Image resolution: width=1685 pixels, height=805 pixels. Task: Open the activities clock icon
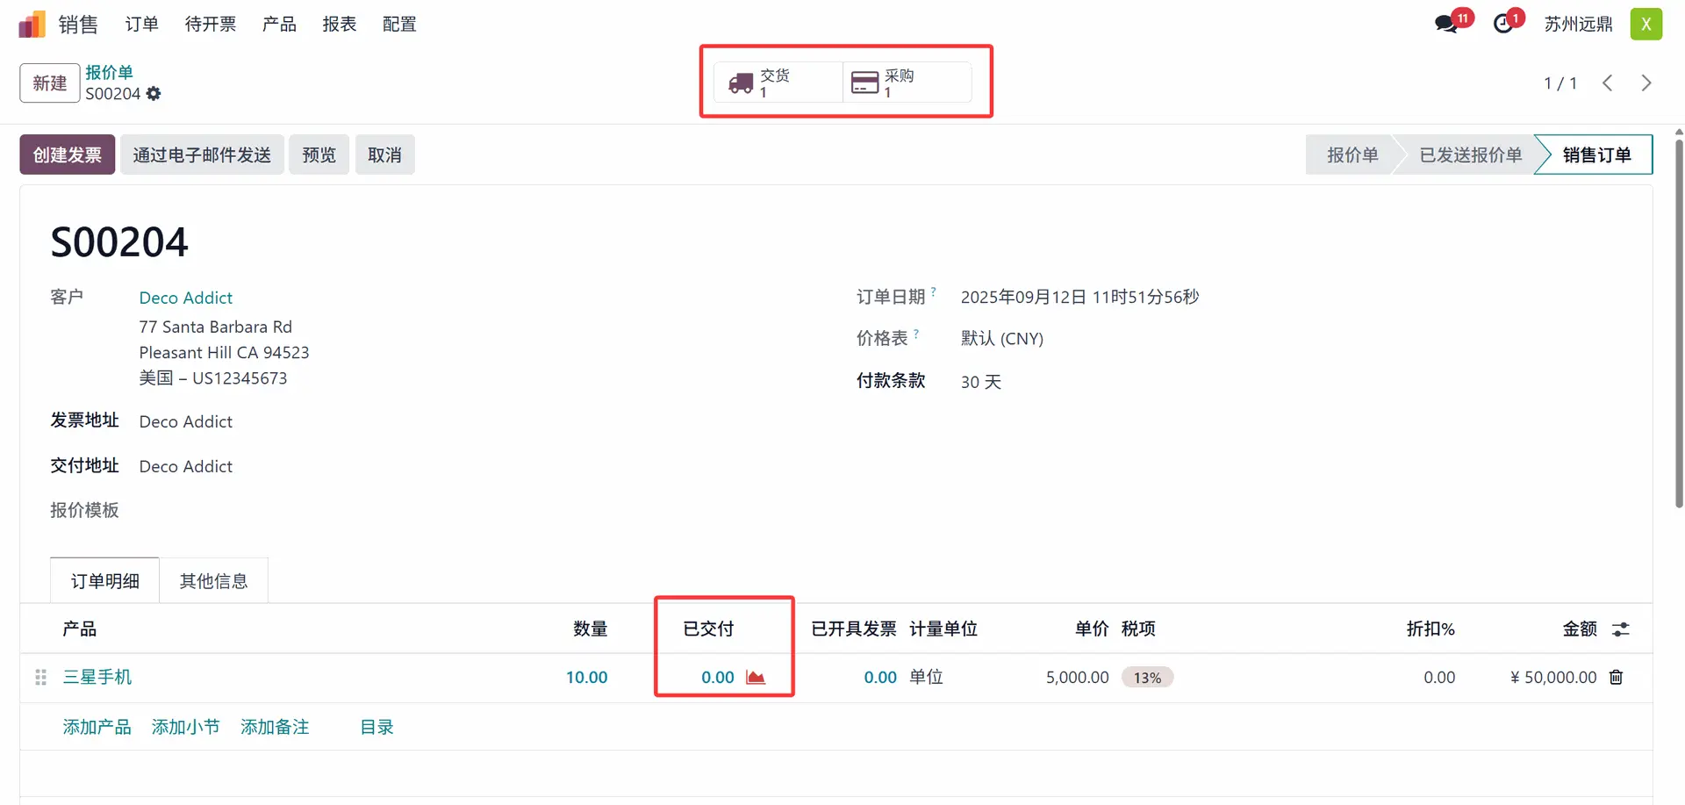1503,24
